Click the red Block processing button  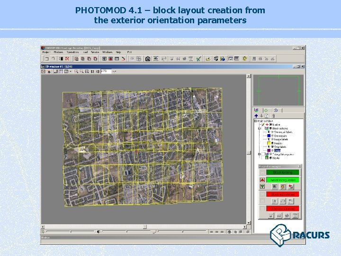pos(283,209)
